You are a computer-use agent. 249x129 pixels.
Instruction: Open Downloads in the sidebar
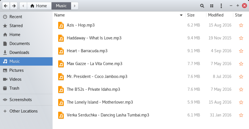(x=26, y=52)
